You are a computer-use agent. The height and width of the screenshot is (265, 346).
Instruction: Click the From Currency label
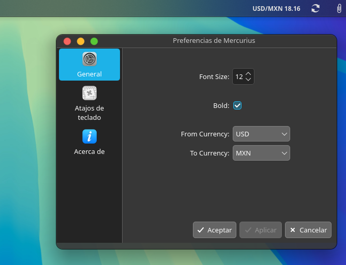[x=205, y=134]
